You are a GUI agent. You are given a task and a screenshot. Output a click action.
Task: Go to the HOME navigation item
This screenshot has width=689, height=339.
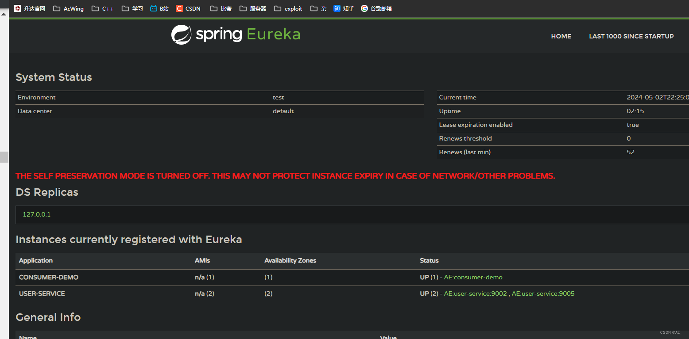(x=561, y=36)
